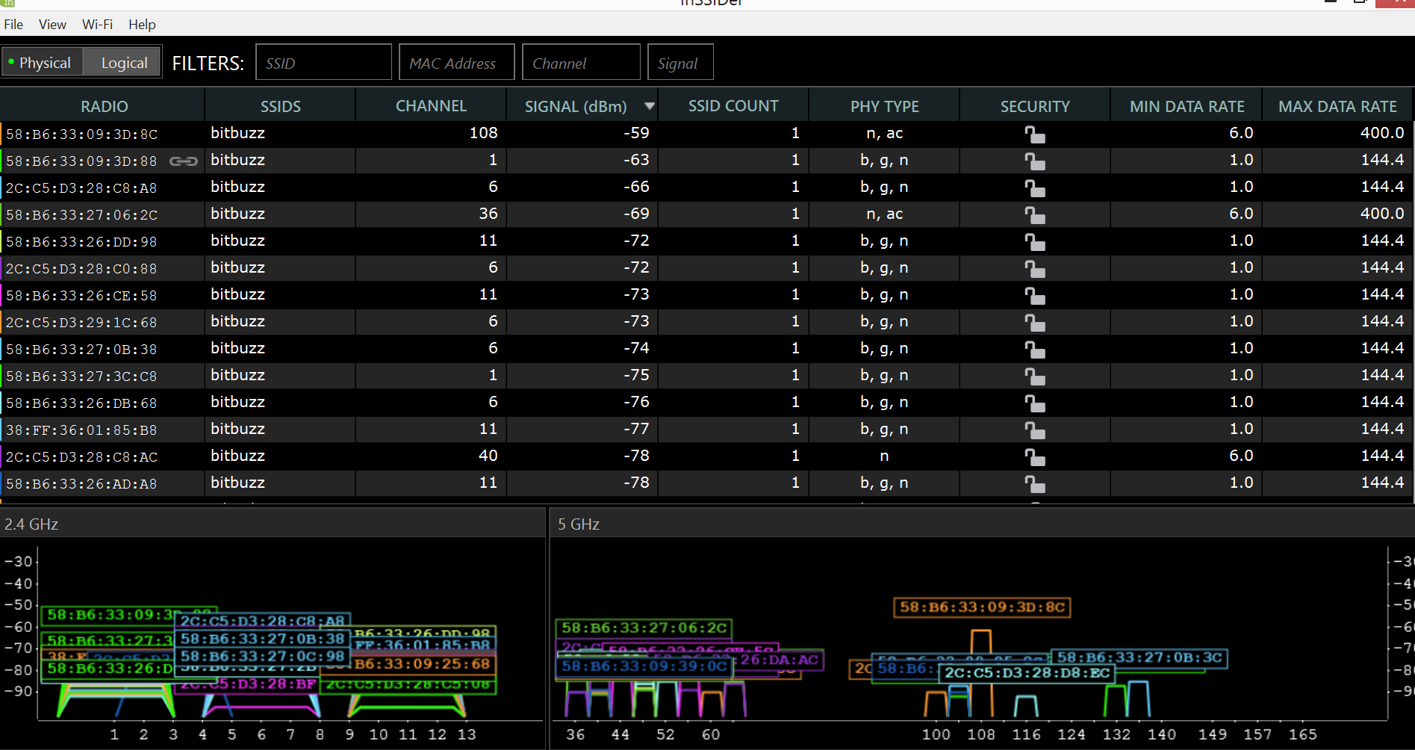The height and width of the screenshot is (750, 1415).
Task: Focus the Channel filter field
Action: 581,62
